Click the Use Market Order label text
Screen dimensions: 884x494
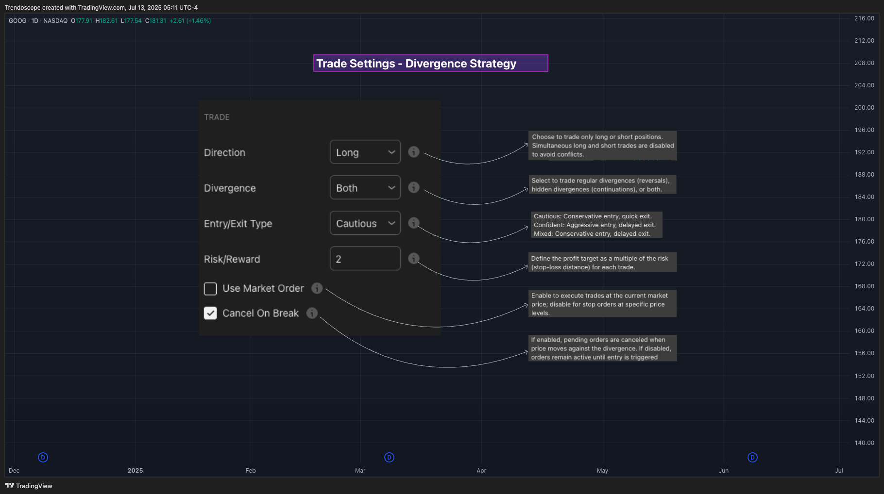click(263, 288)
